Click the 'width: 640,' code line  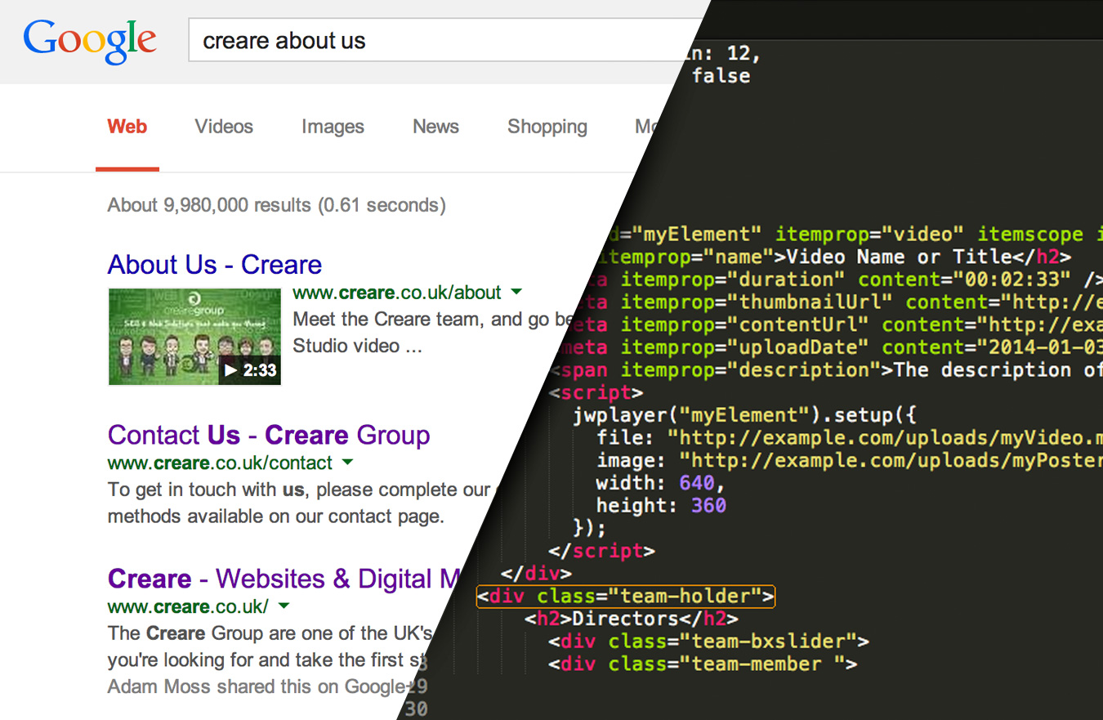660,483
